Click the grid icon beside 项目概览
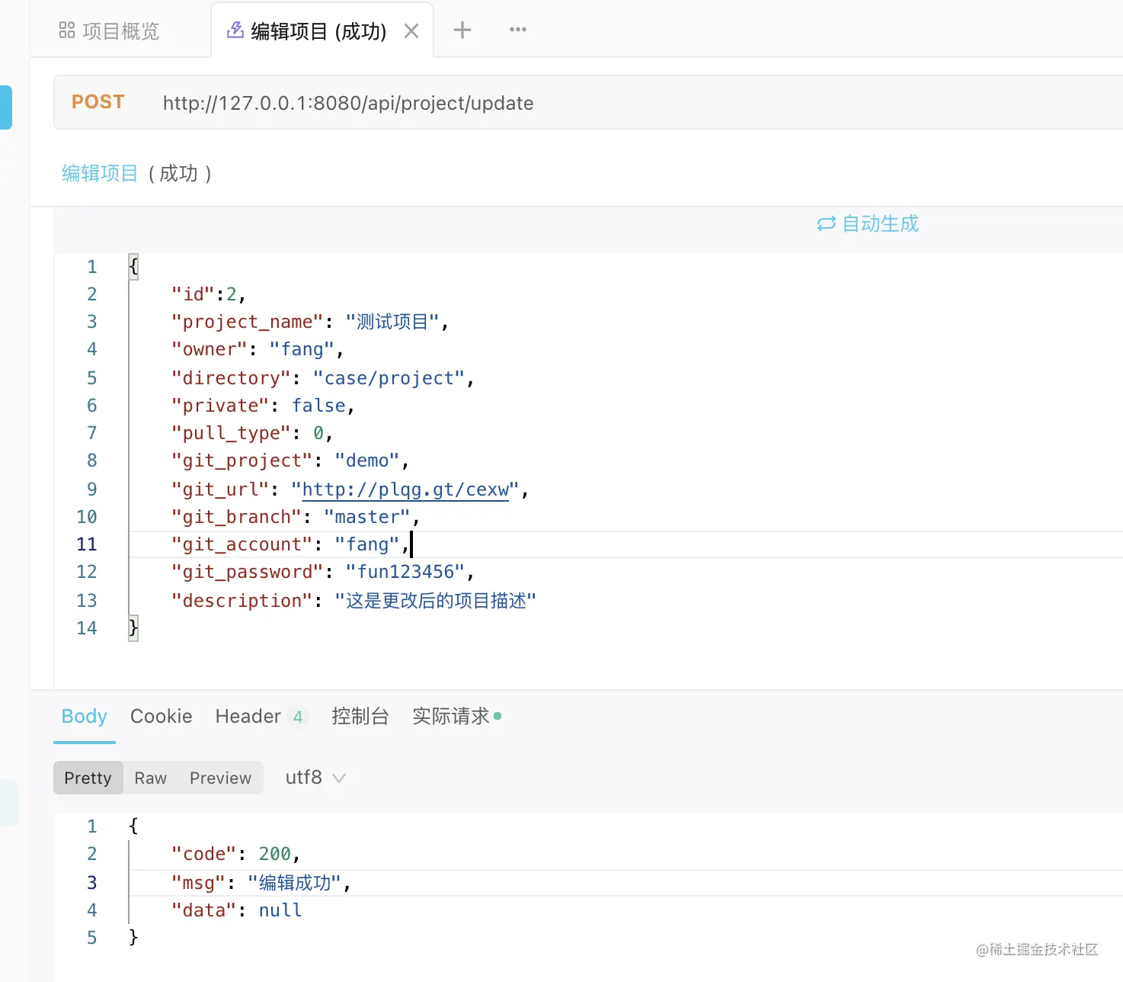 [67, 30]
